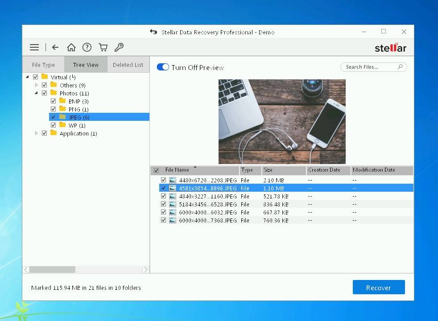Click the search magnifier icon
438x321 pixels.
400,67
